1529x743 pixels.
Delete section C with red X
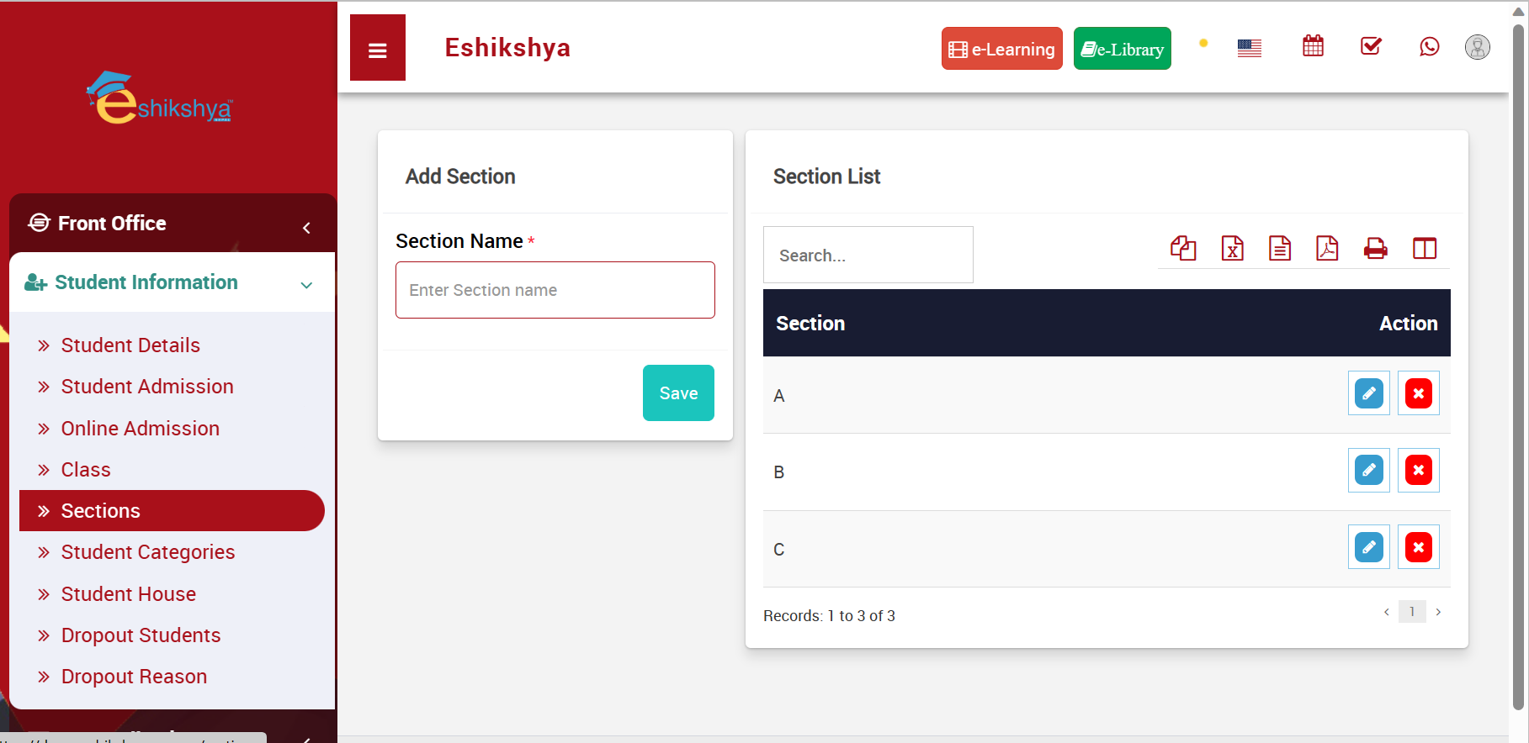[1418, 548]
